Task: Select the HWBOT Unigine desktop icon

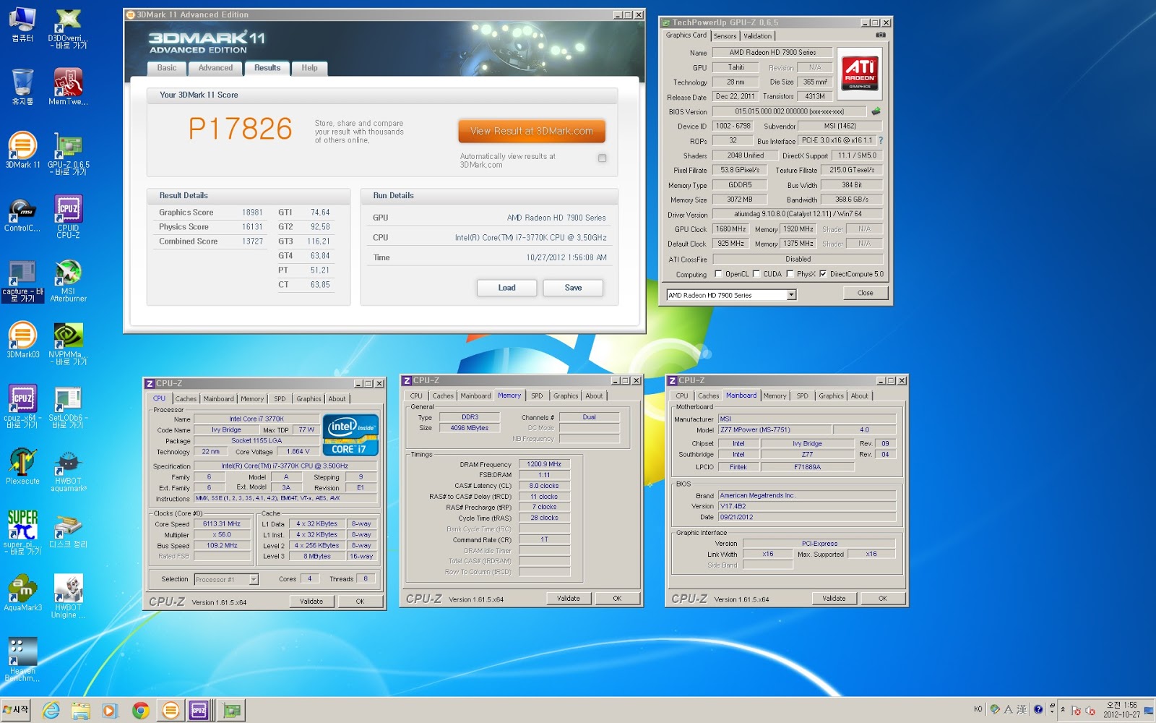Action: [69, 596]
